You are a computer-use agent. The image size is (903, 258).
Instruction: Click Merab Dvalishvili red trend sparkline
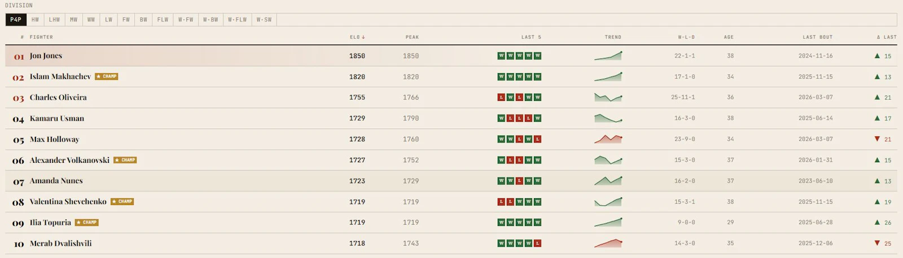[x=608, y=243]
